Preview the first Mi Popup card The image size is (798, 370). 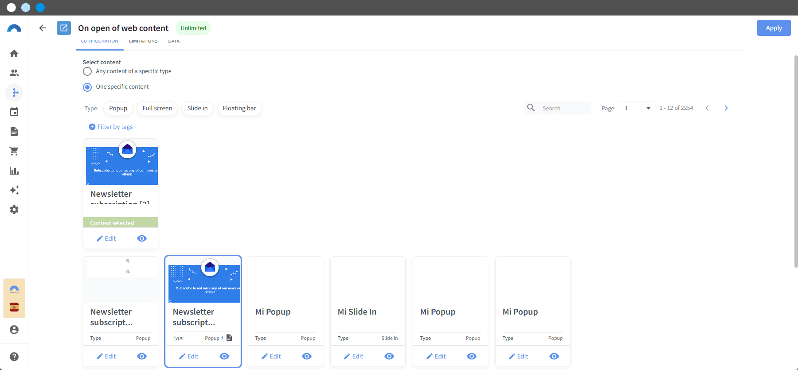tap(307, 356)
